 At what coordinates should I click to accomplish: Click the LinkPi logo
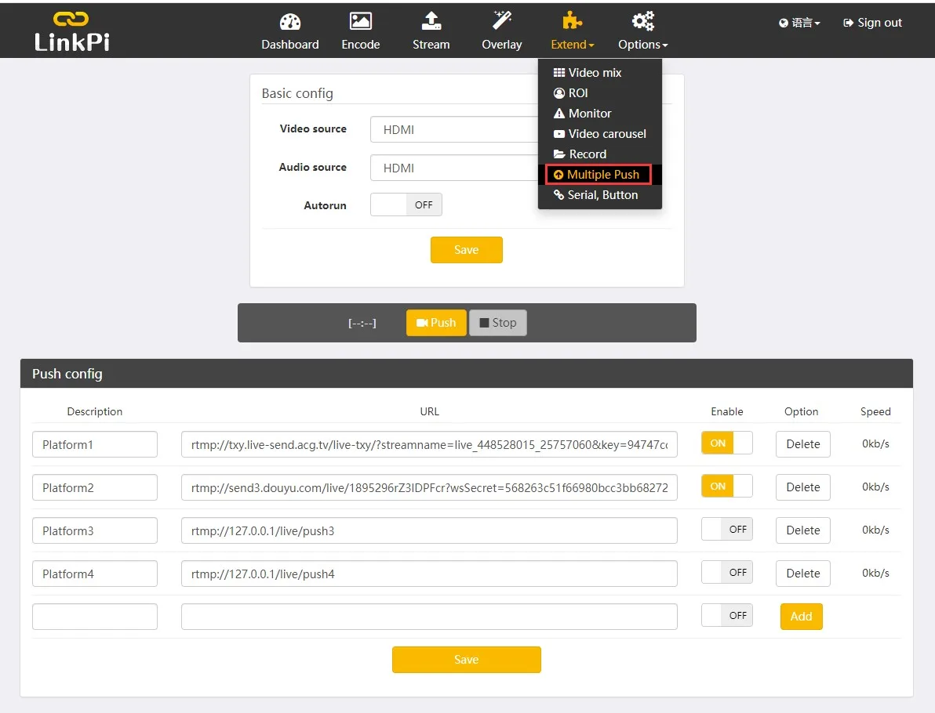[71, 31]
